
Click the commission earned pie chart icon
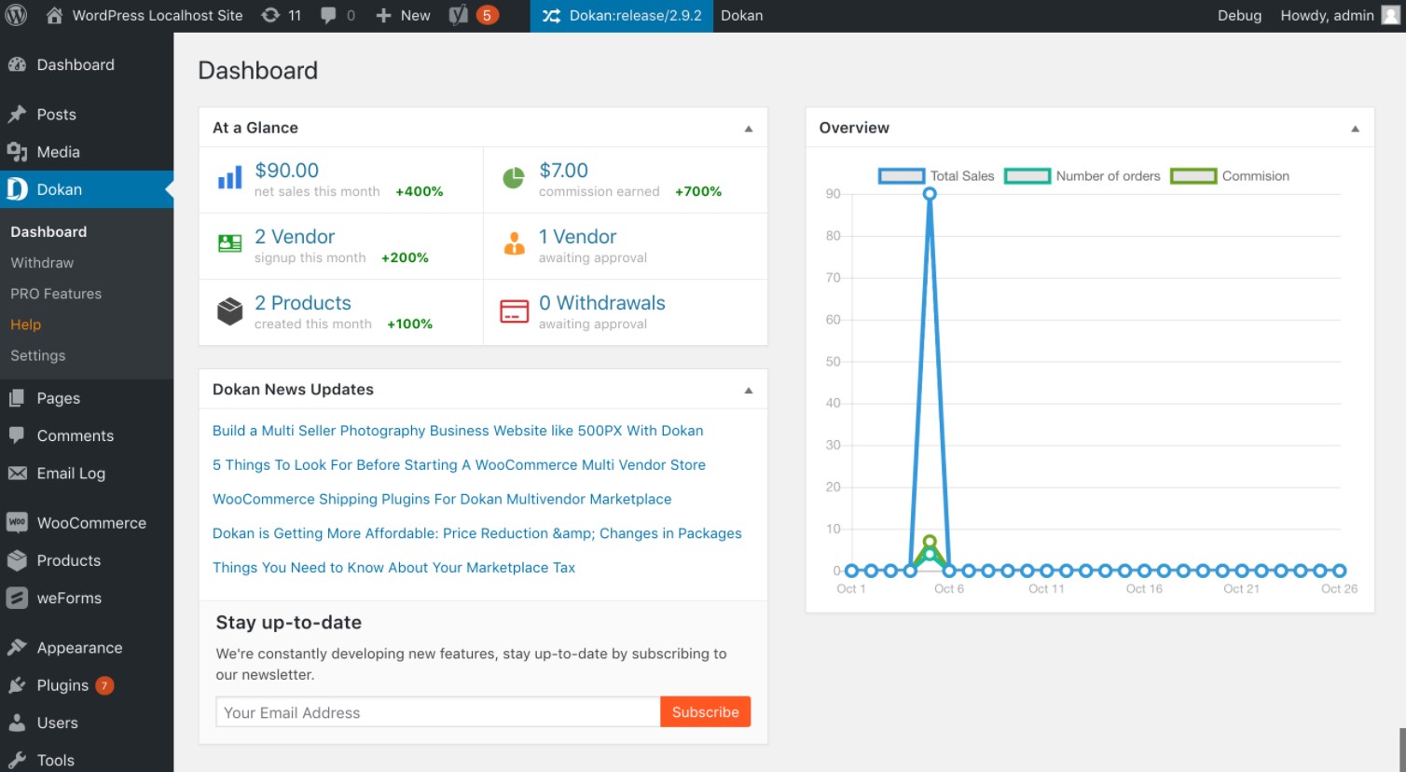(x=514, y=179)
